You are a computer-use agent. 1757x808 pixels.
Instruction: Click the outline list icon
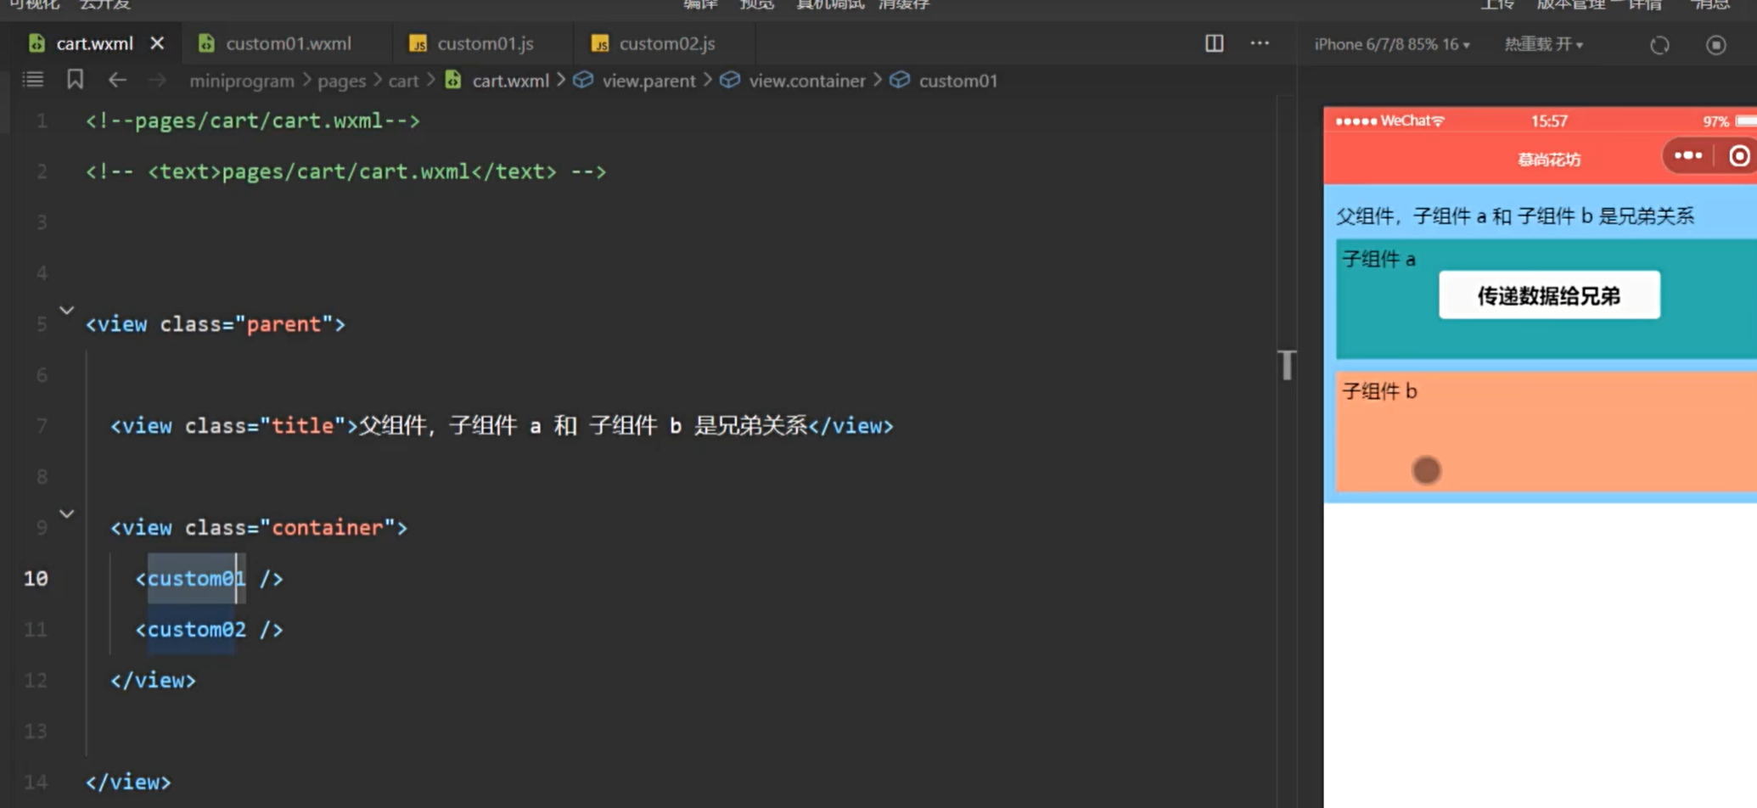tap(33, 80)
